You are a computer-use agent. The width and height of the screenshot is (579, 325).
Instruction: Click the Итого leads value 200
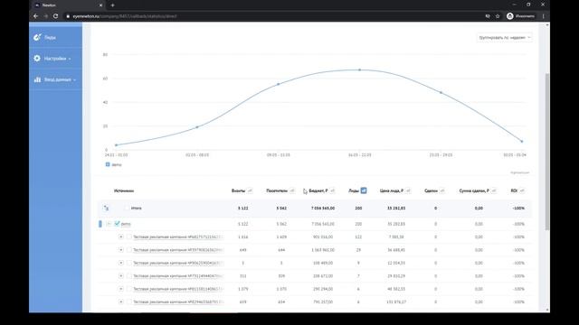click(x=358, y=209)
